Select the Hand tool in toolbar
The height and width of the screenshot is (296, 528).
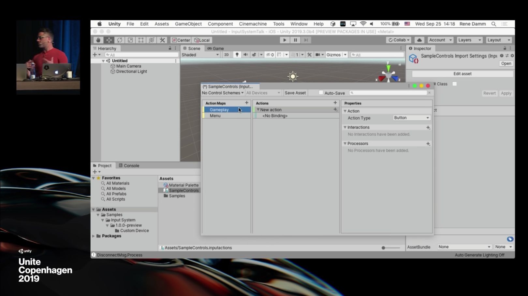click(x=98, y=40)
